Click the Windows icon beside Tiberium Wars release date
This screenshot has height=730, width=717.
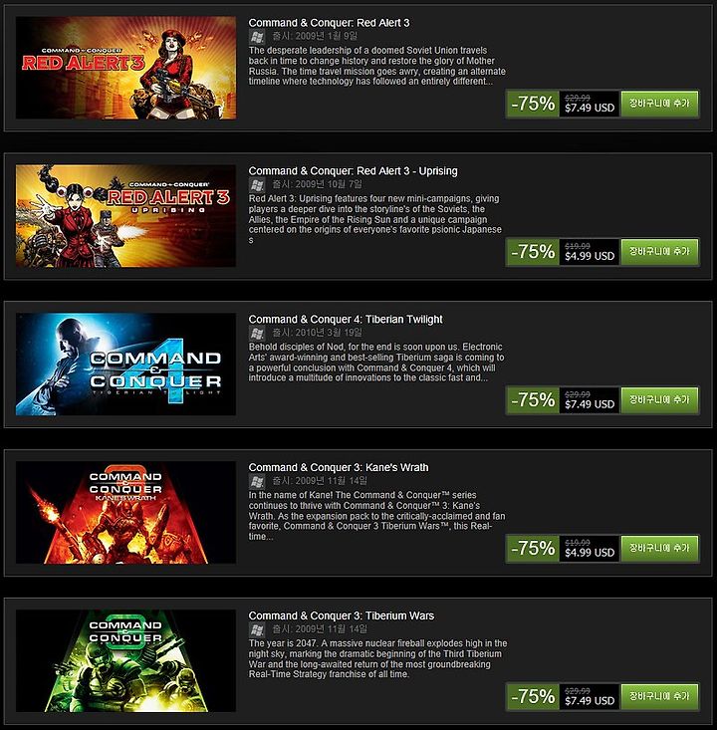coord(257,629)
